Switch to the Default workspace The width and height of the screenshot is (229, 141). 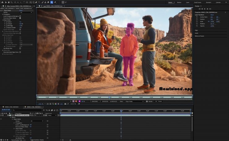coord(170,2)
